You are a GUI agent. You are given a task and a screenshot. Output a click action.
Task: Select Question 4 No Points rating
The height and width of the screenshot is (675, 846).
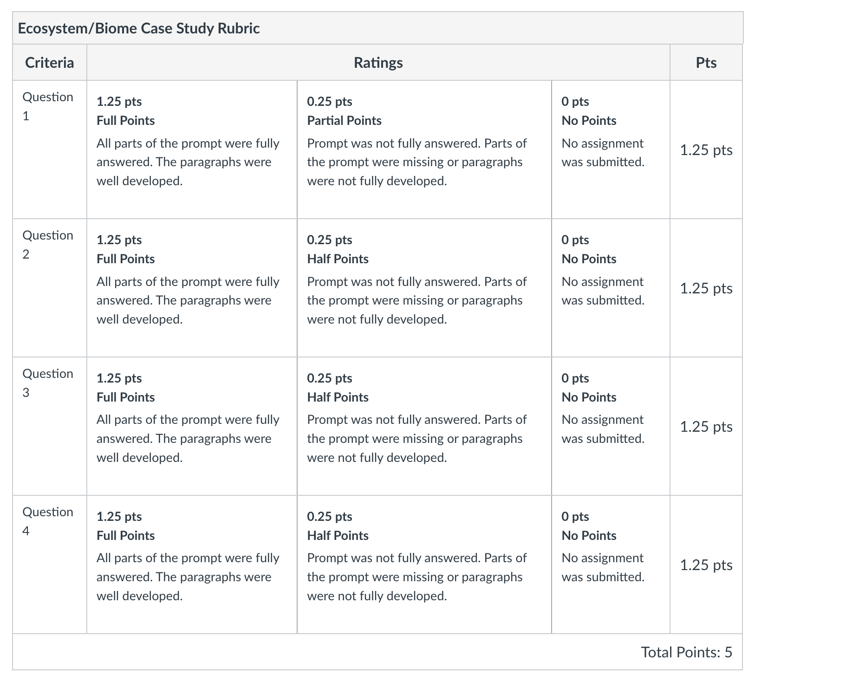[611, 565]
